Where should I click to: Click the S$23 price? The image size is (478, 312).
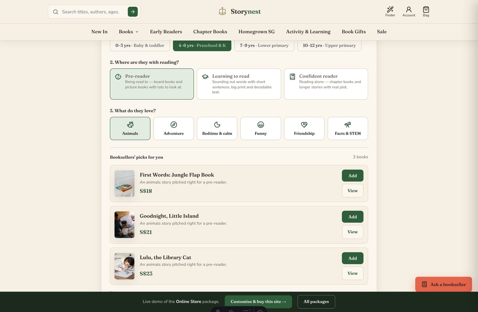[146, 274]
